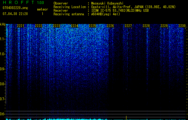Click the 2221 time marker
Viewport: 188px width, 120px height.
point(21,26)
